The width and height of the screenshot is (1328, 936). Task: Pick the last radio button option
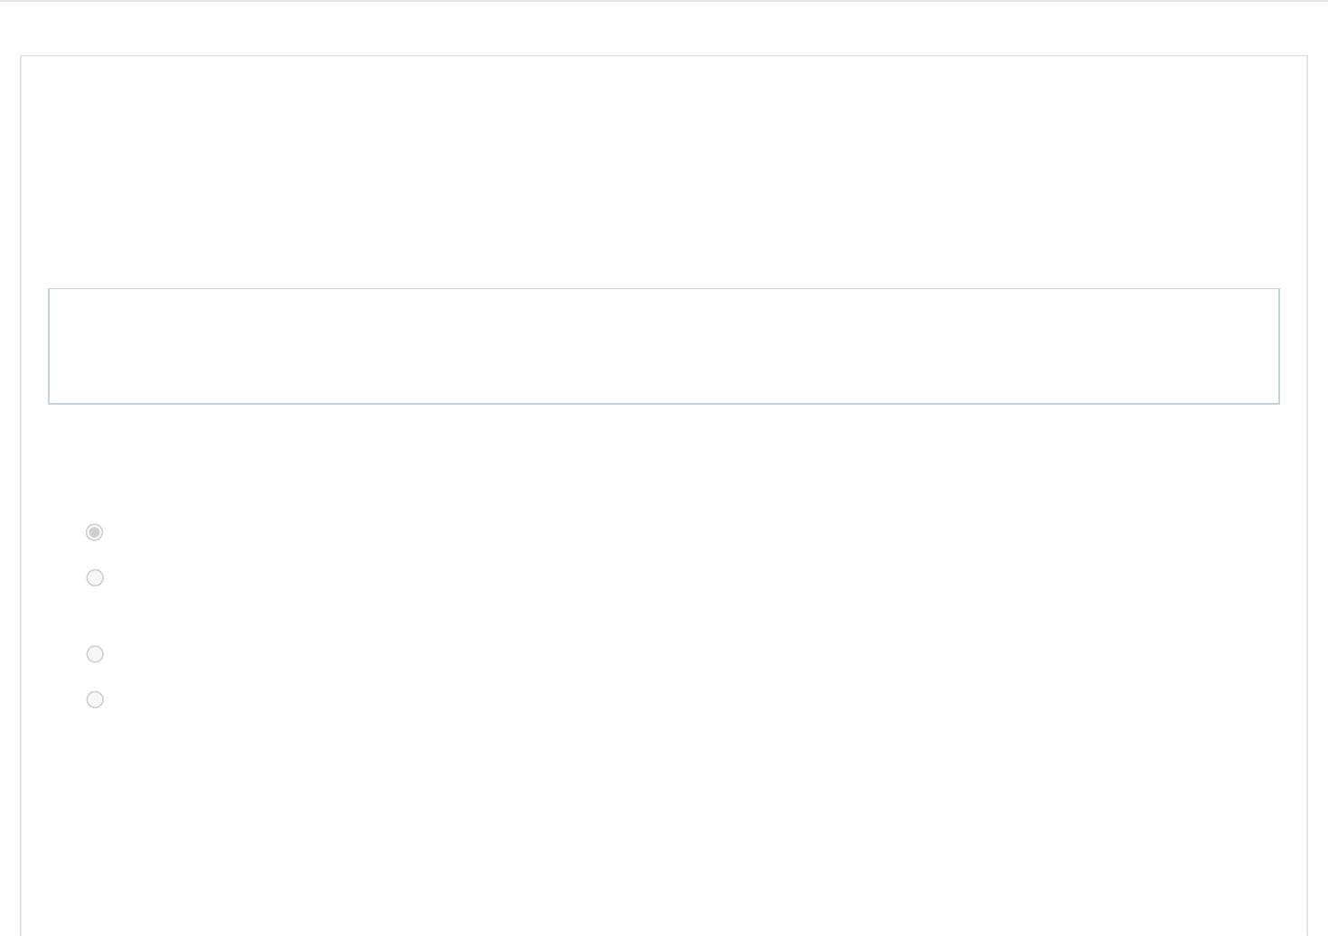[95, 699]
